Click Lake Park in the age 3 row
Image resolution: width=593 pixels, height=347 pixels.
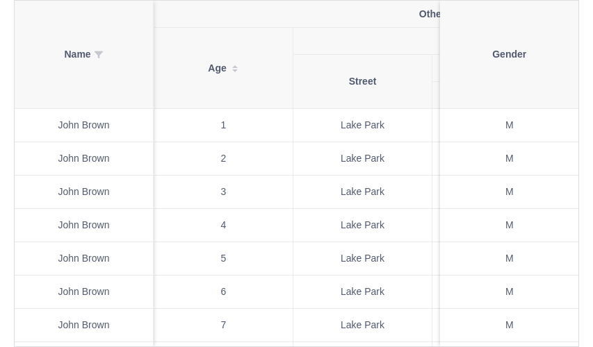click(x=362, y=192)
